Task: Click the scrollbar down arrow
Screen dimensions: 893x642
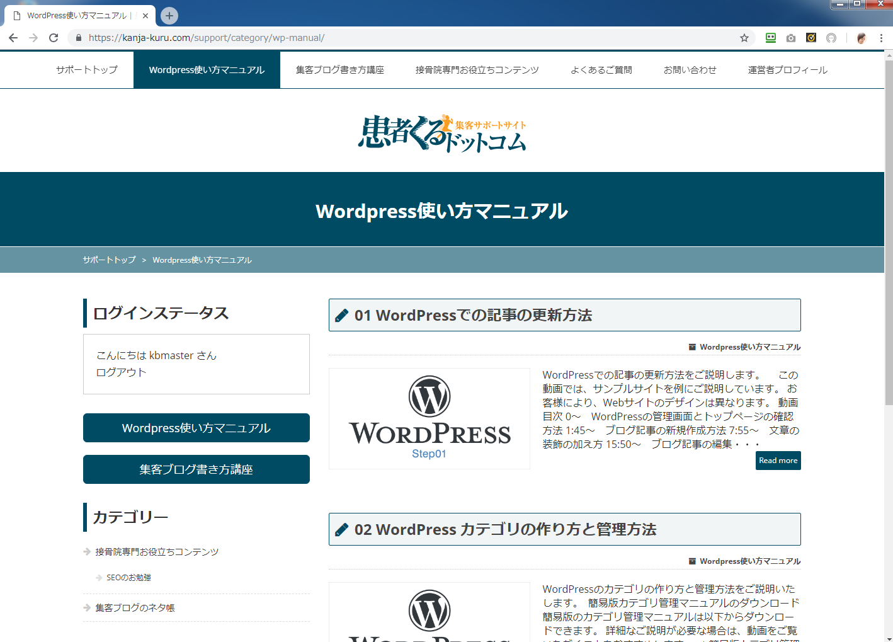Action: click(x=889, y=637)
